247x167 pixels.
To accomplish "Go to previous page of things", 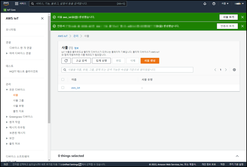I will click(x=215, y=70).
